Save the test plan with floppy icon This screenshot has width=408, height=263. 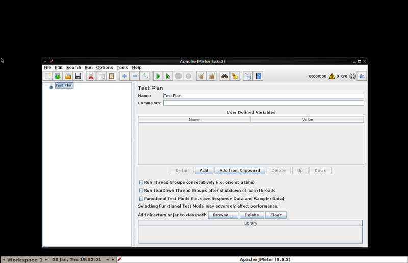(78, 76)
